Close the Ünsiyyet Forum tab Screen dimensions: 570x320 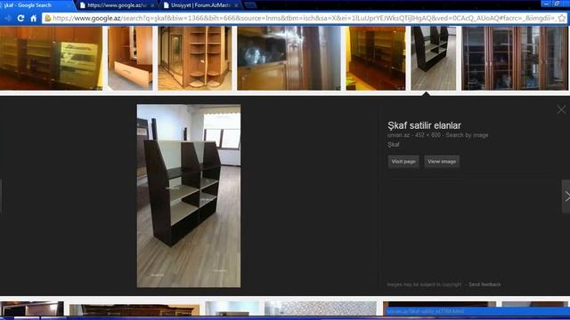tap(236, 5)
